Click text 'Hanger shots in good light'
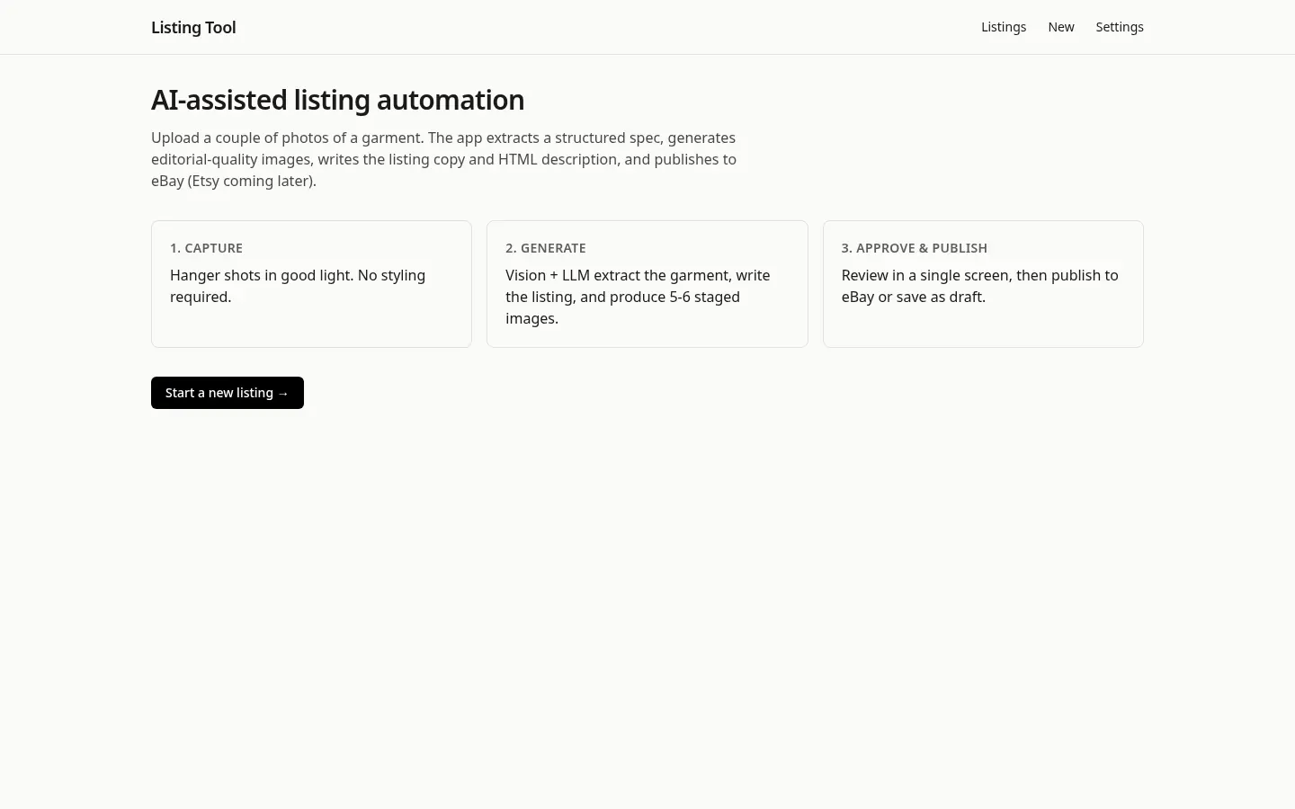The height and width of the screenshot is (809, 1295). (262, 275)
